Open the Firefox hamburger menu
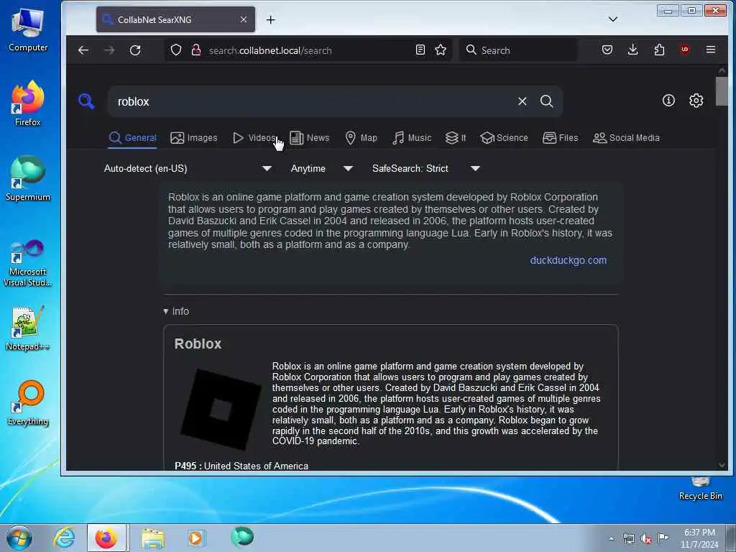736x552 pixels. (x=711, y=50)
